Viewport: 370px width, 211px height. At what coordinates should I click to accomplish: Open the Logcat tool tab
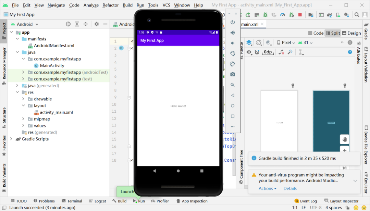click(x=97, y=201)
